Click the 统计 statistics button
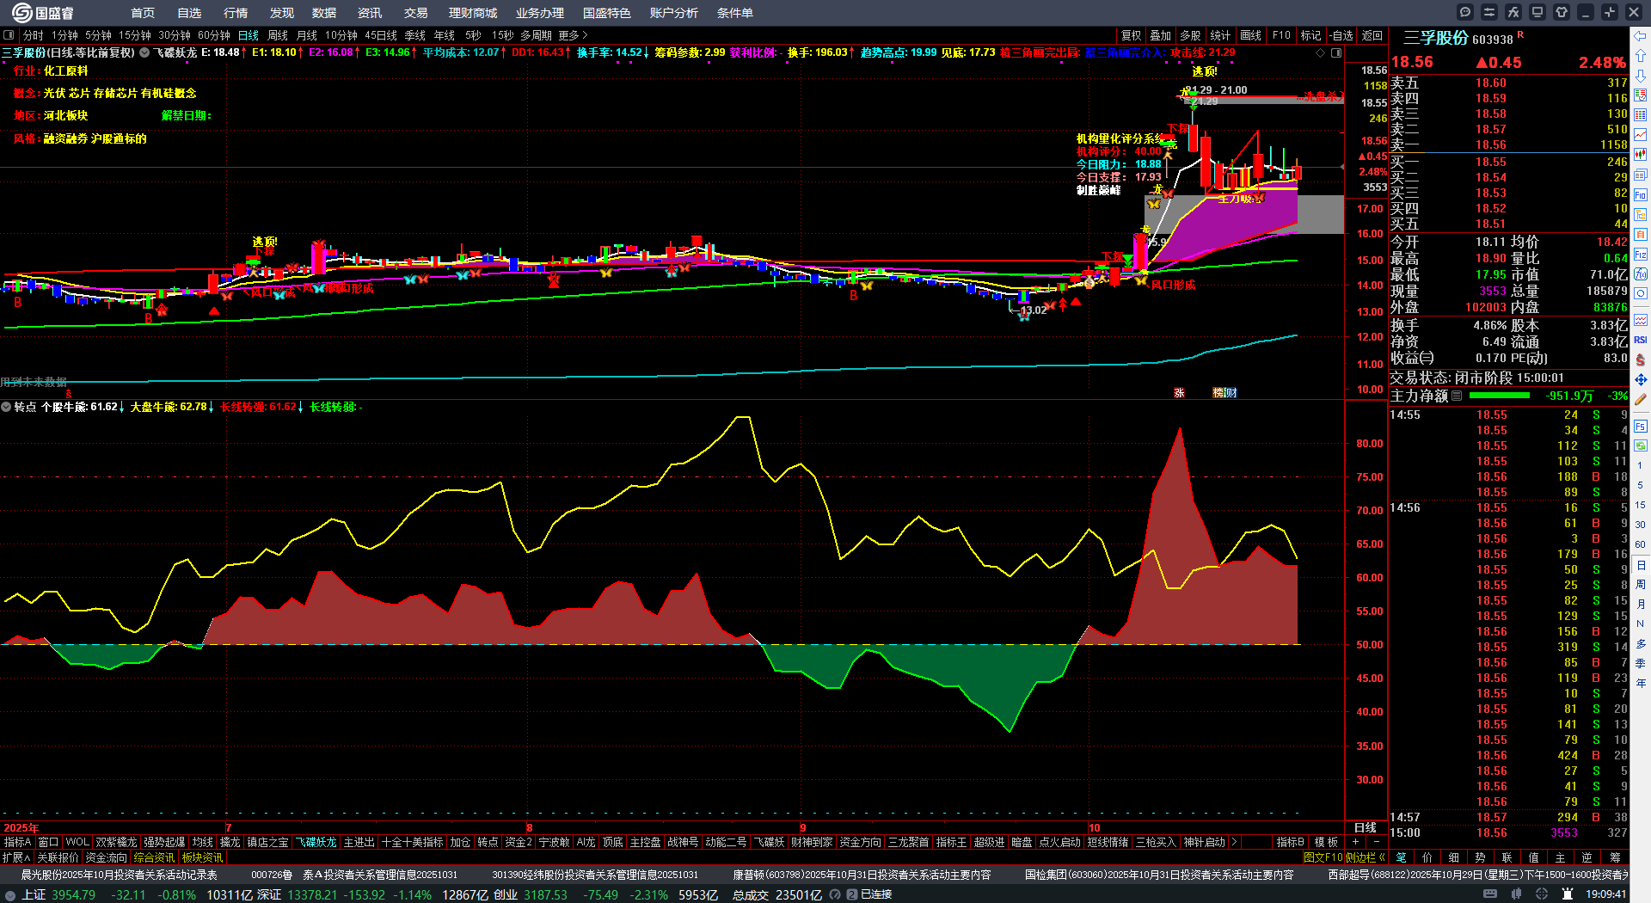The image size is (1651, 903). tap(1221, 35)
